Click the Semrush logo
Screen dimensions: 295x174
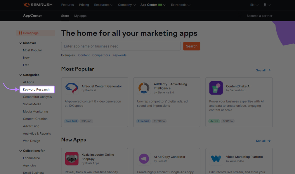pos(38,5)
